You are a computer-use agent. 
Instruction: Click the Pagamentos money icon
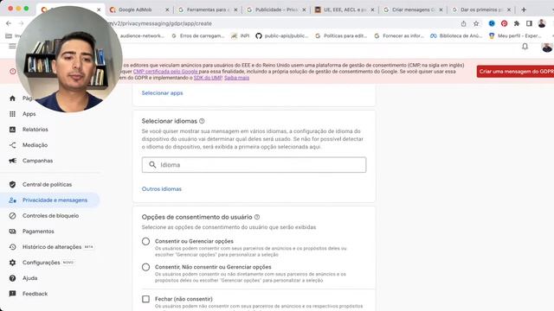(12, 232)
